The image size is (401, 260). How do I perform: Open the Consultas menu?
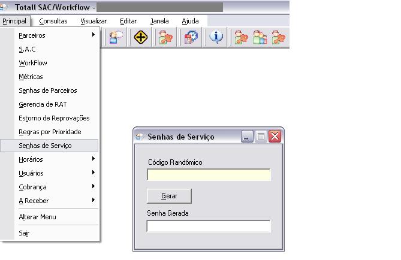(x=53, y=21)
